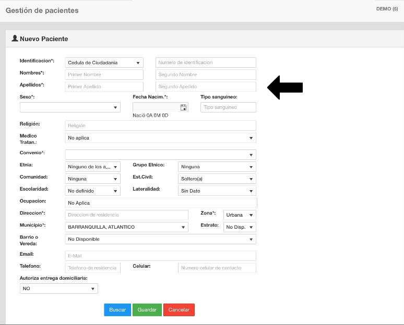Click the green Guardar button

point(147,310)
